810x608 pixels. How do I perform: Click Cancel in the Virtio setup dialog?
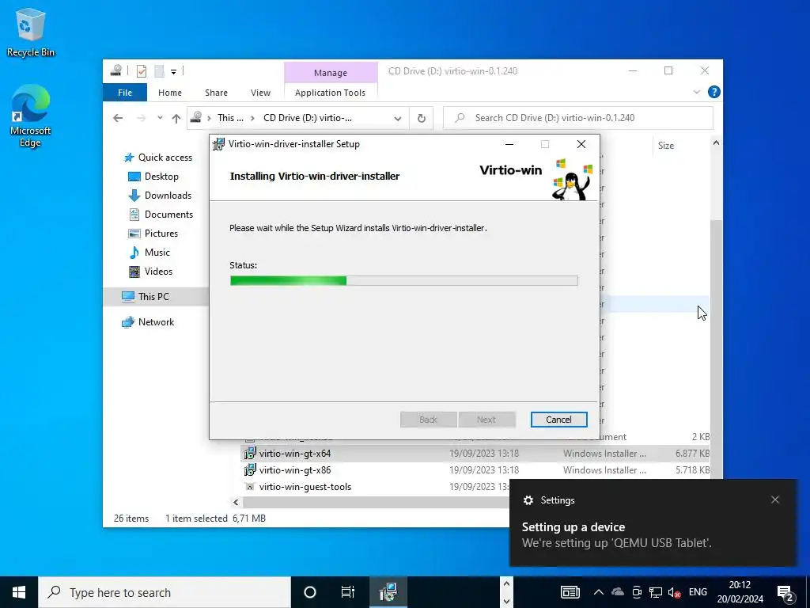coord(559,420)
